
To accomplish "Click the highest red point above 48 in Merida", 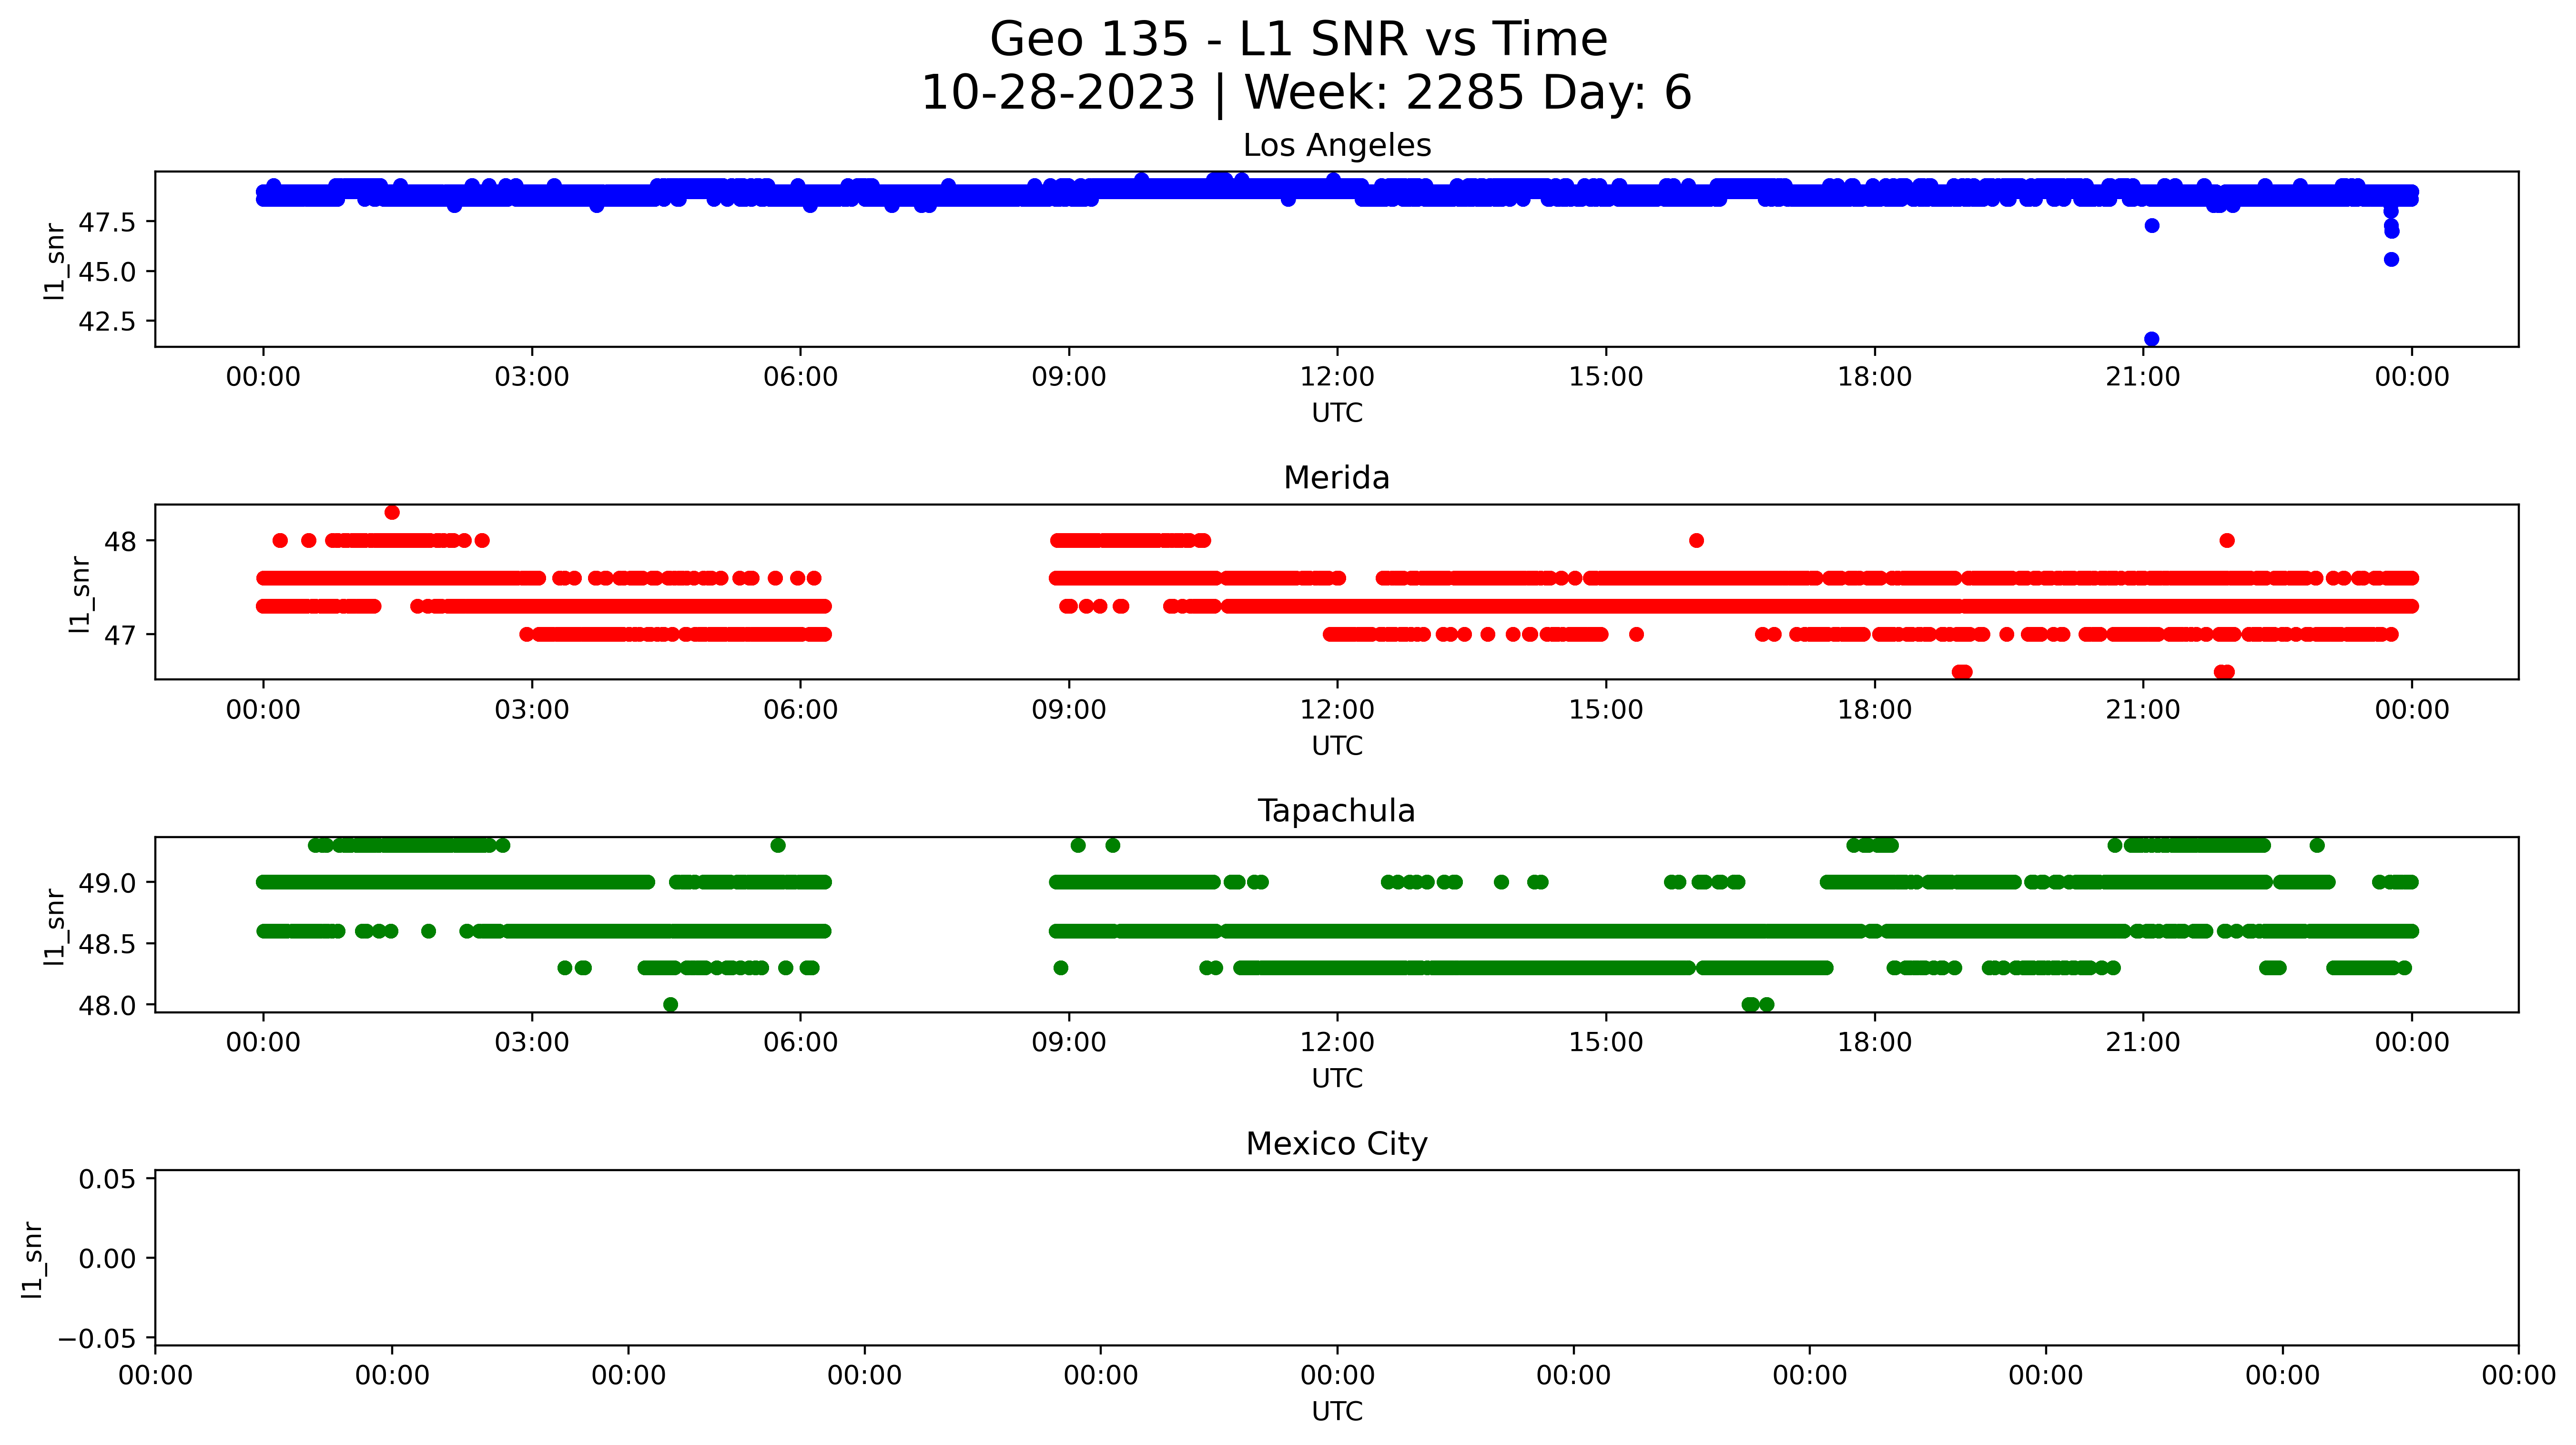I will pyautogui.click(x=392, y=513).
